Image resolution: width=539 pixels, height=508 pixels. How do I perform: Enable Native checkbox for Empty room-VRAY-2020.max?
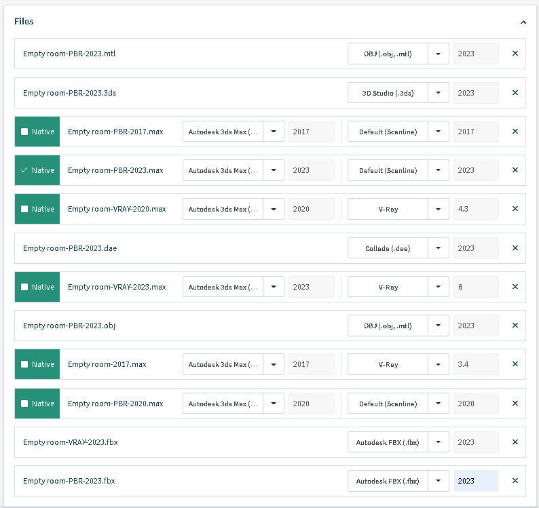coord(24,209)
